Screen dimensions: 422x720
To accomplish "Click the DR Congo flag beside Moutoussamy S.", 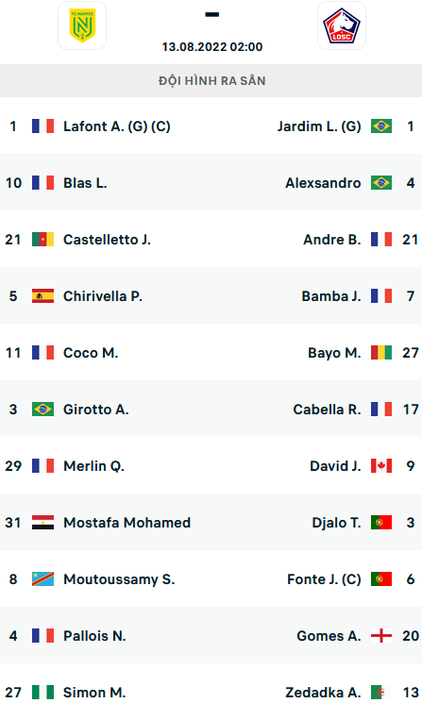I will [42, 578].
